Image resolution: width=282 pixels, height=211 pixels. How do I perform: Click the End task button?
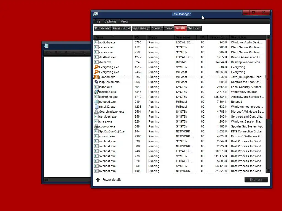[256, 180]
